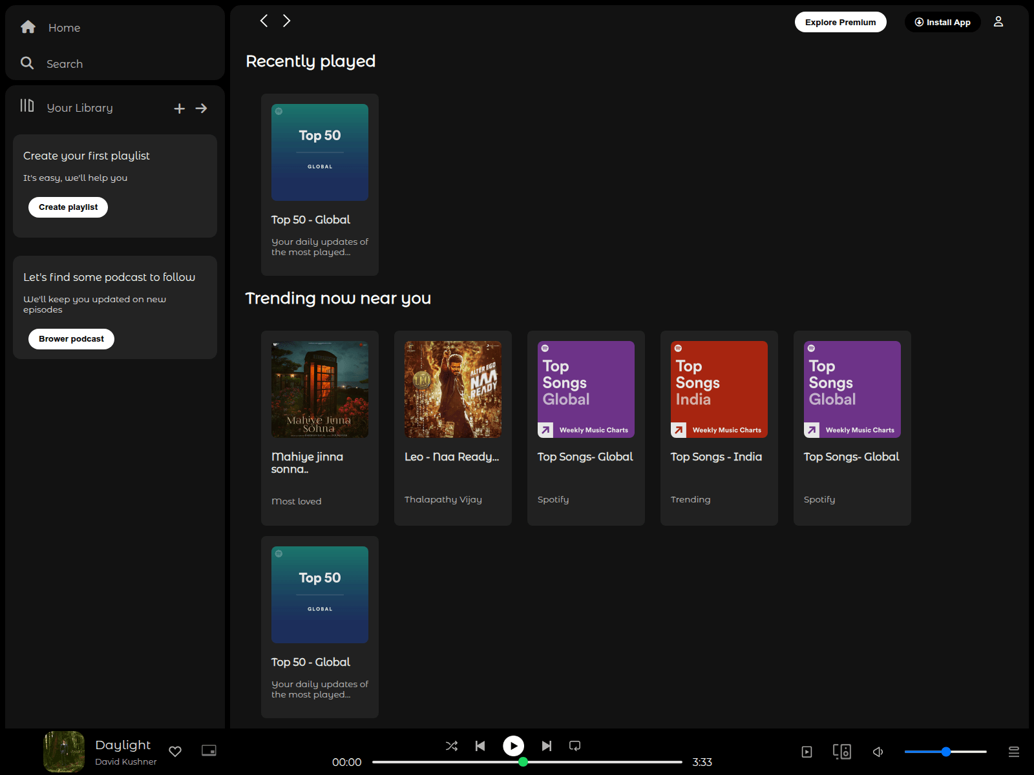Click the Most loved subtitle
This screenshot has width=1034, height=775.
coord(297,501)
